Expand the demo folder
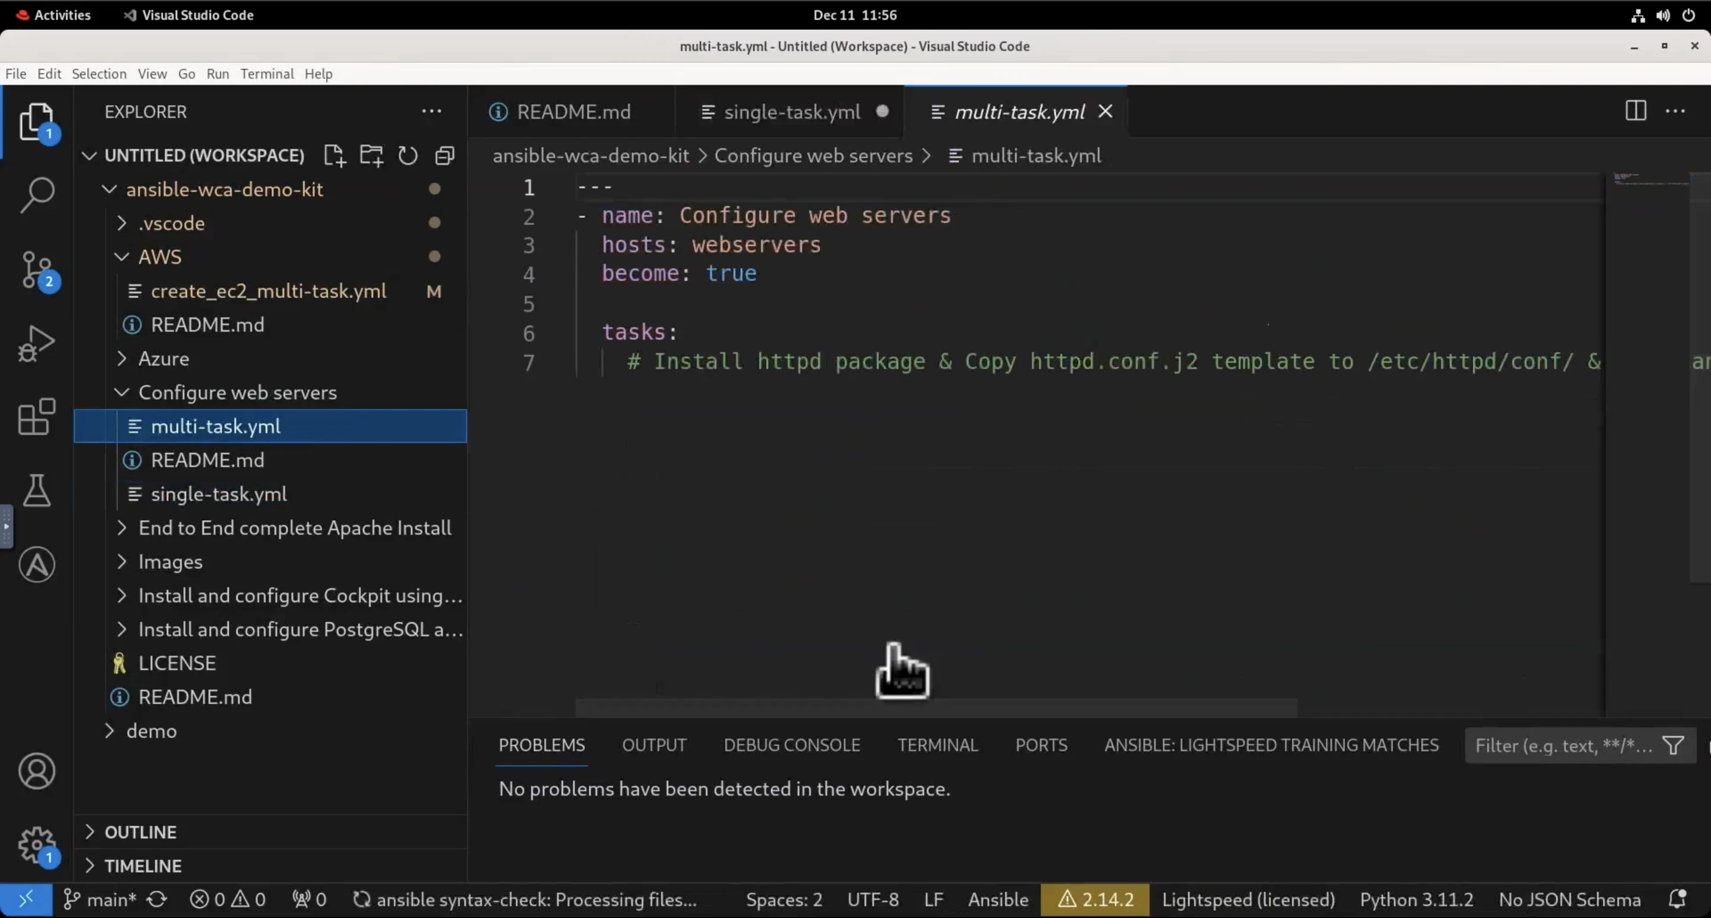Screen dimensions: 1711x918 tap(109, 732)
